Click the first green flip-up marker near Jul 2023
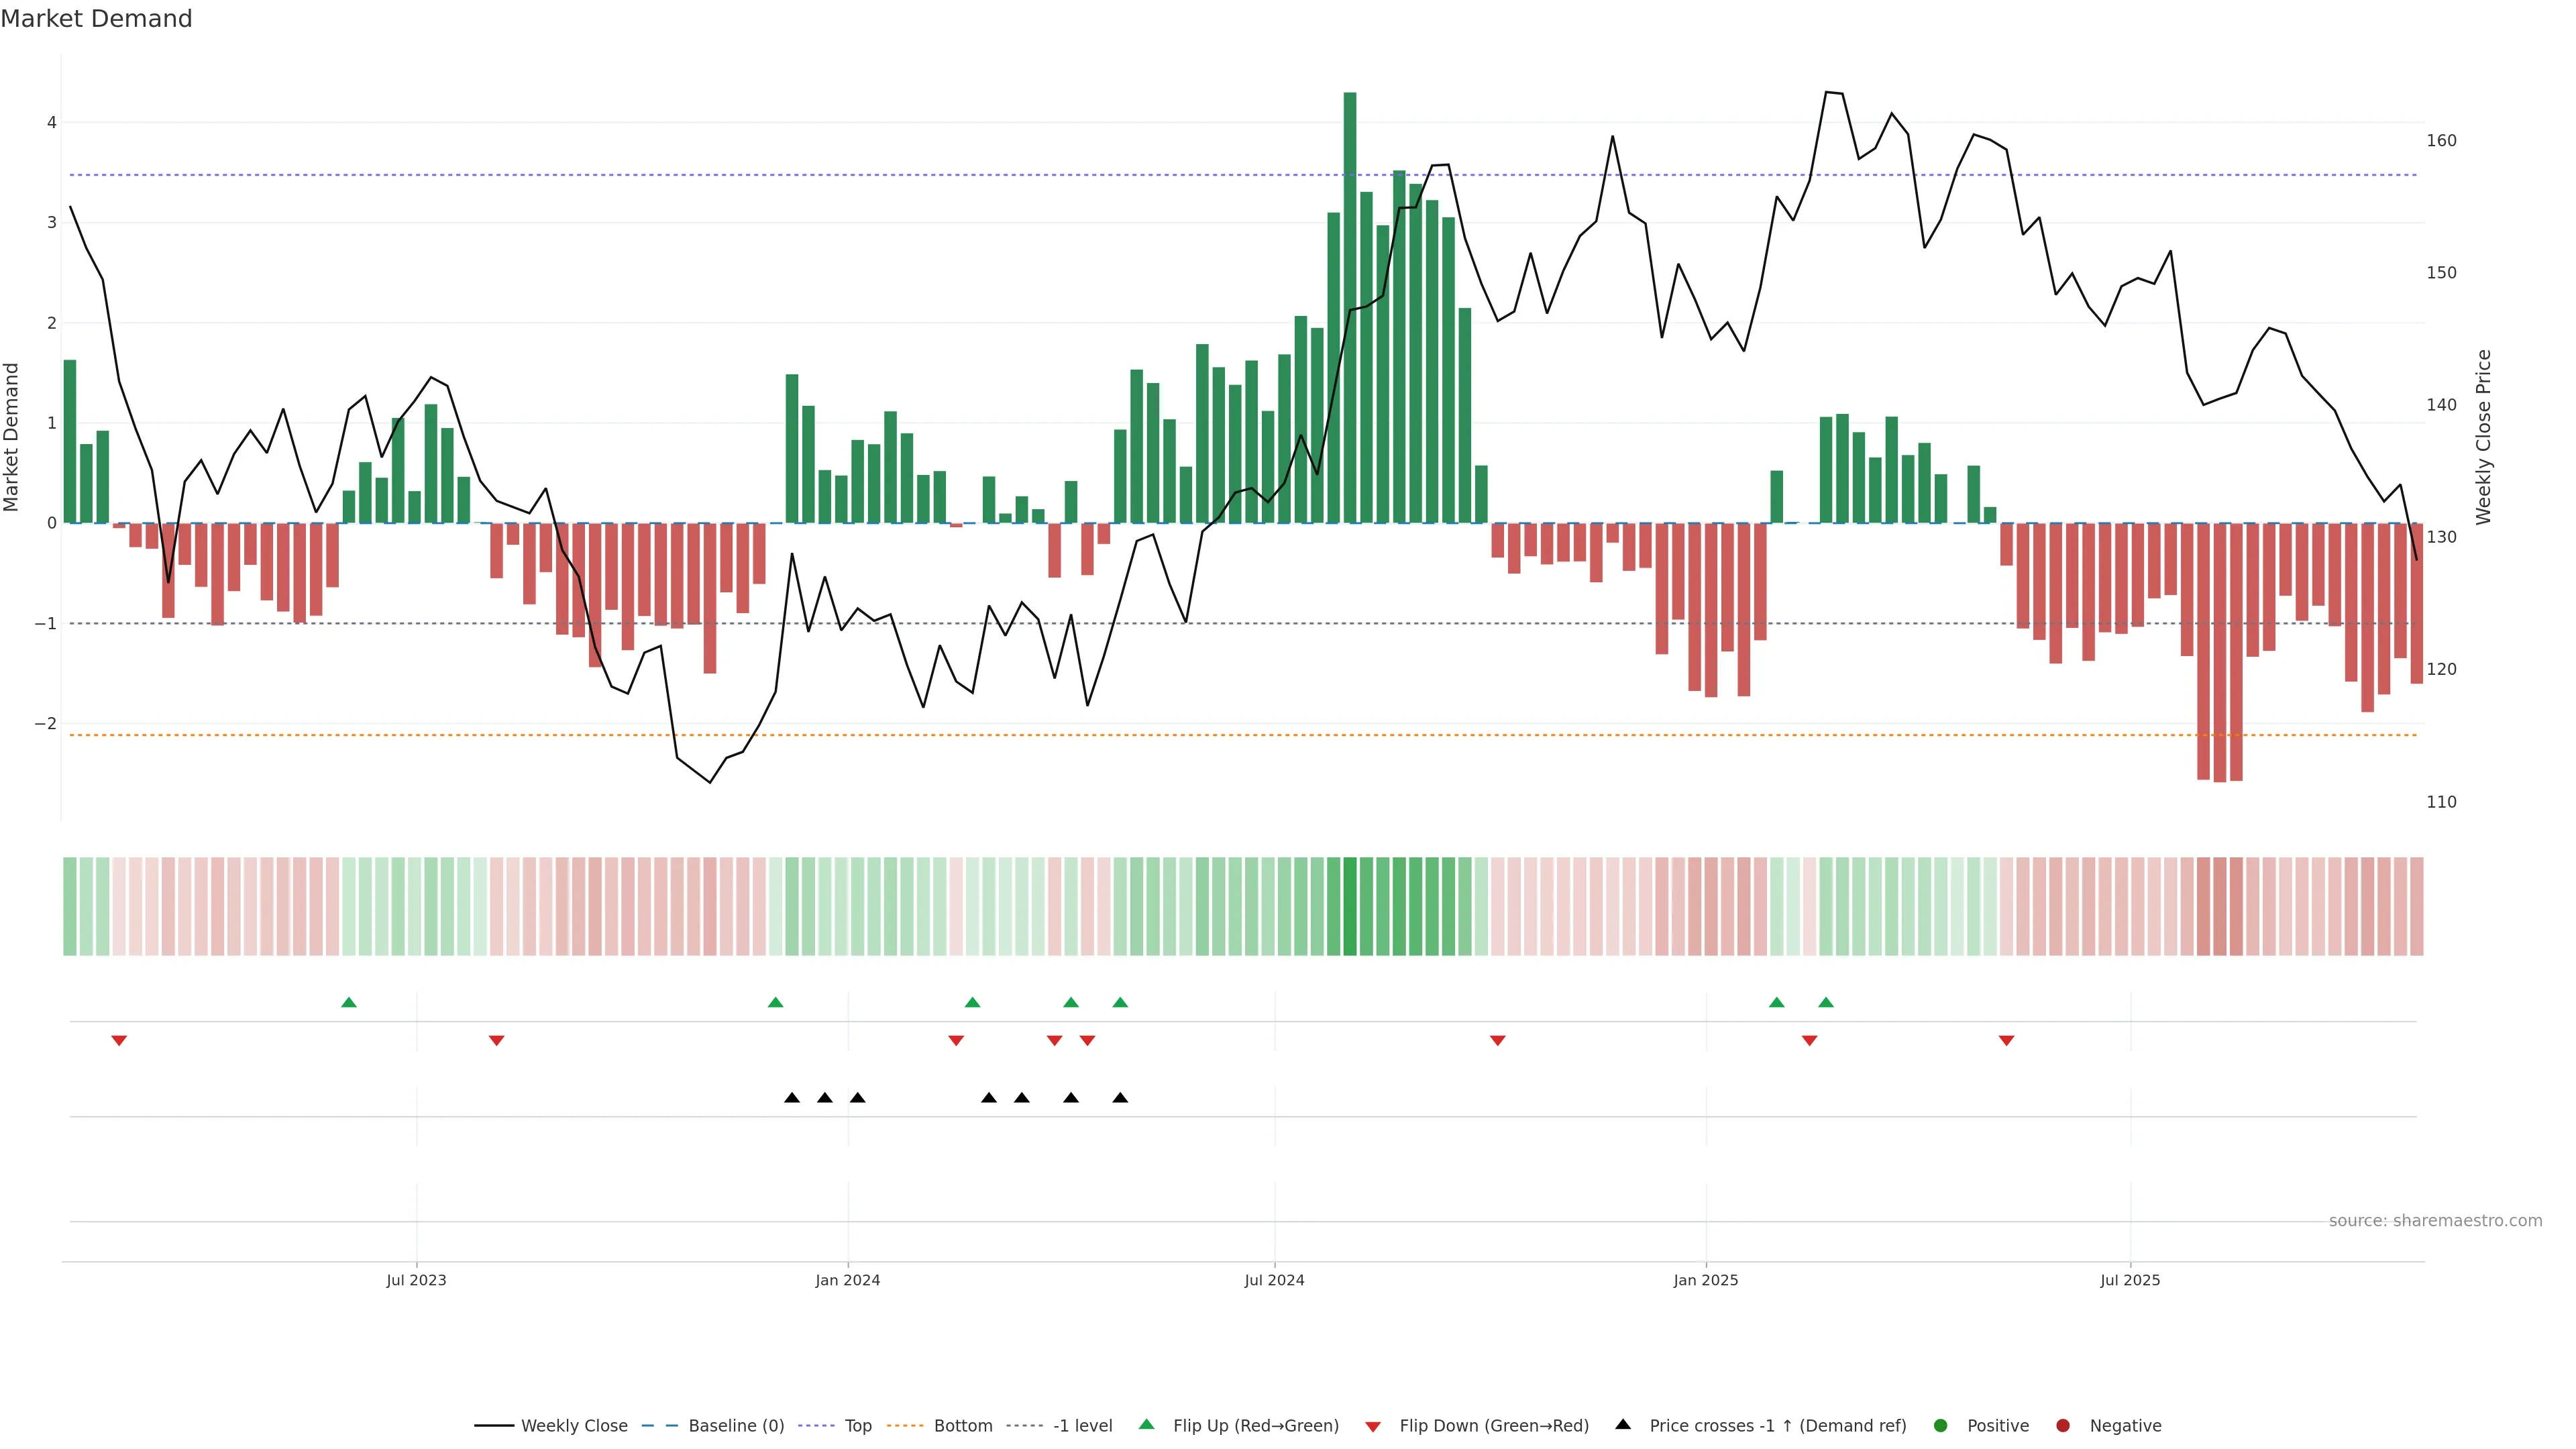Screen dimensions: 2576x1449 click(349, 1003)
